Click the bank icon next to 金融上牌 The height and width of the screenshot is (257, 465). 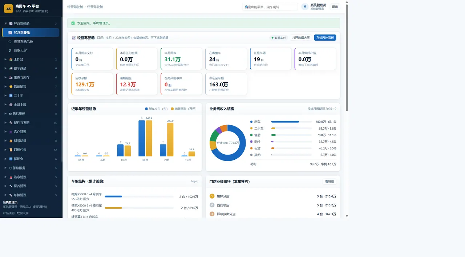(x=11, y=105)
